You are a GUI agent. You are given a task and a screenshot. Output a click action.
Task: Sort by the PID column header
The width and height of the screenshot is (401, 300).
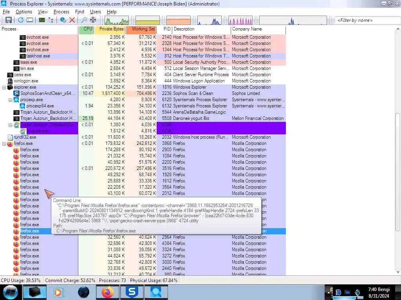164,29
